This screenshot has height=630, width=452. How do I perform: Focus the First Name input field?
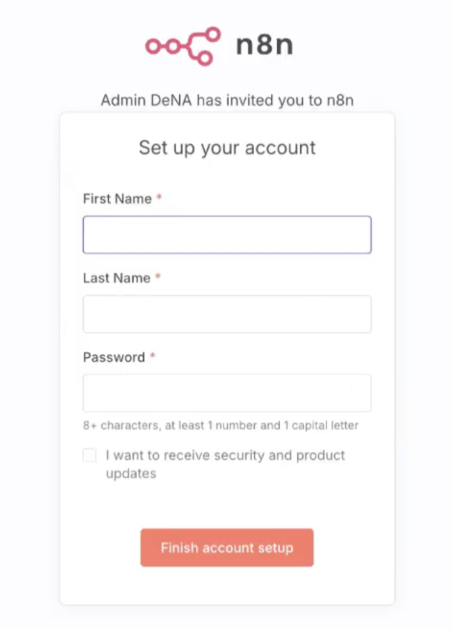click(227, 235)
